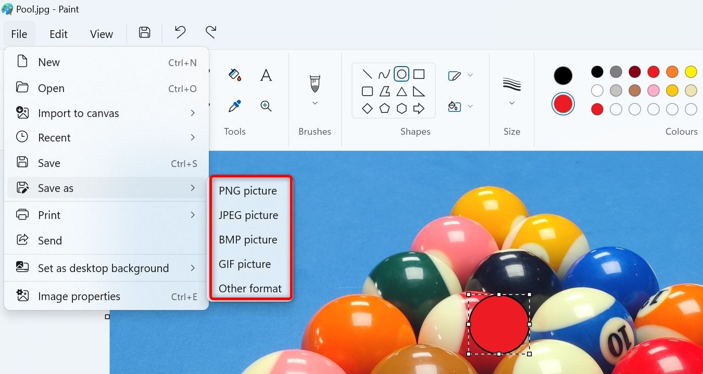Select the Colour picker eyedropper tool
The height and width of the screenshot is (374, 703).
pyautogui.click(x=235, y=106)
